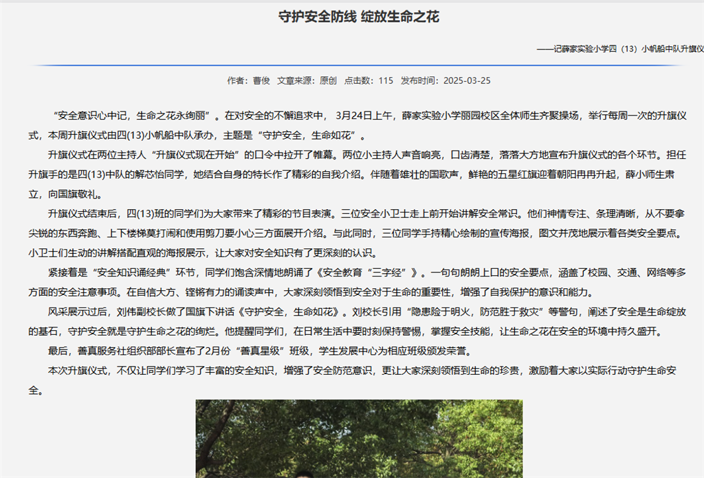Click the blue divider line under the subtitle

(358, 65)
